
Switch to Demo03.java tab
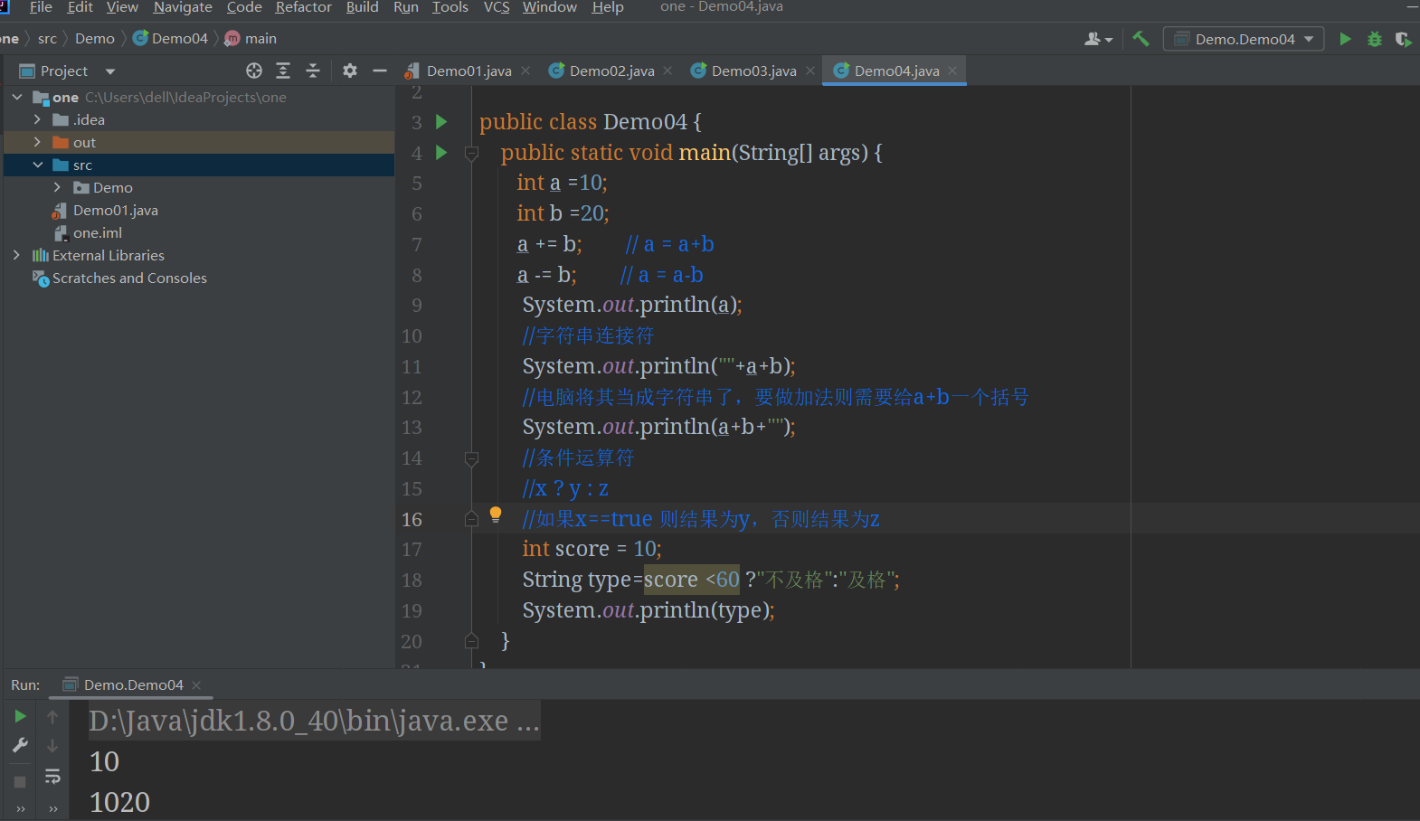click(x=753, y=71)
